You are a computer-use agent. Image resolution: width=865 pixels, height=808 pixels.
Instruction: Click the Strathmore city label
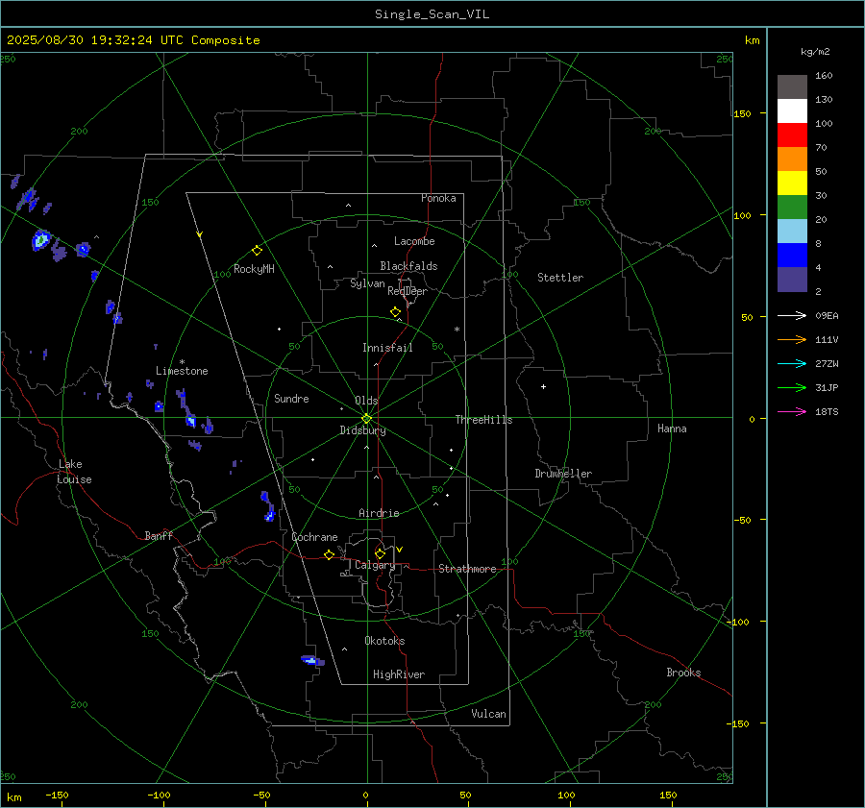tap(467, 569)
